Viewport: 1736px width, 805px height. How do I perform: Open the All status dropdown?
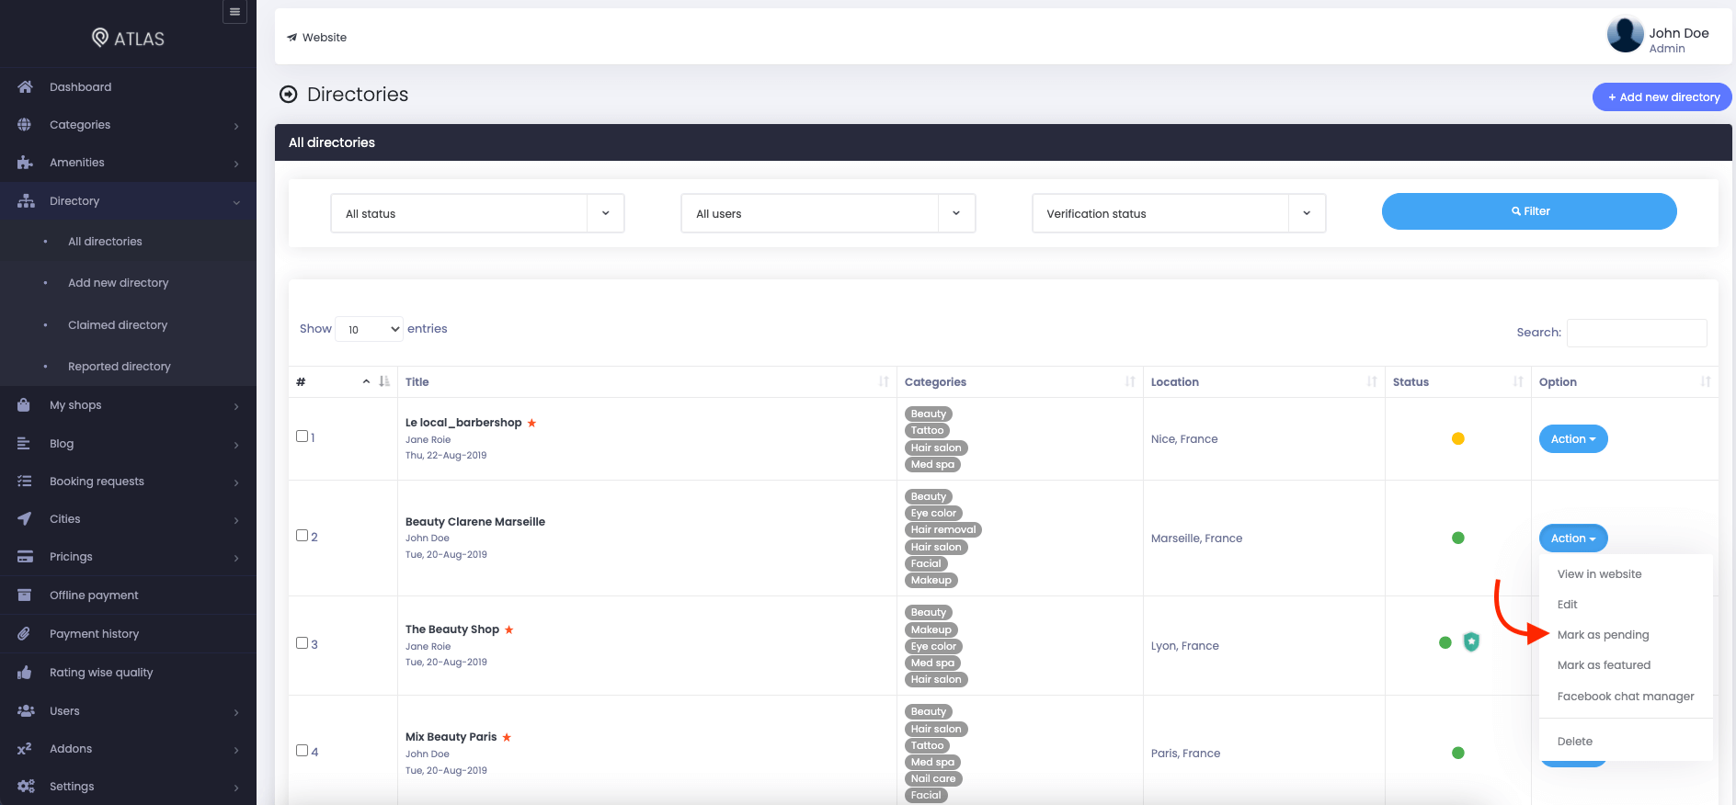477,213
